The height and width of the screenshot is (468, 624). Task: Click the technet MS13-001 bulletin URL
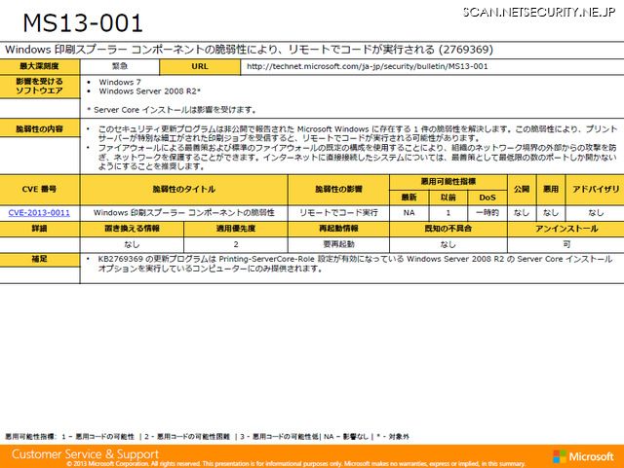click(x=367, y=66)
